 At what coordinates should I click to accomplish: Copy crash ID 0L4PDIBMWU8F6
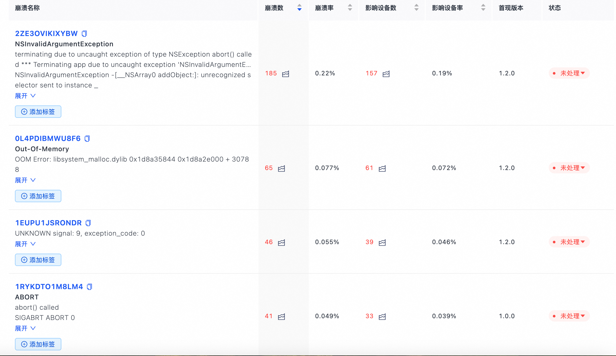pos(87,139)
